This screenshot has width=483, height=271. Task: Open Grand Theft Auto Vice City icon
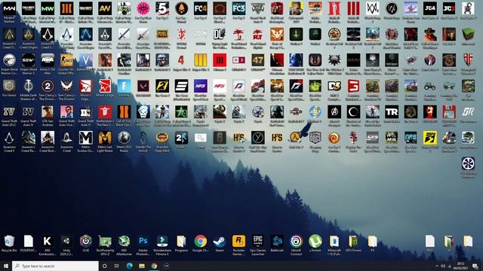[x=66, y=112]
